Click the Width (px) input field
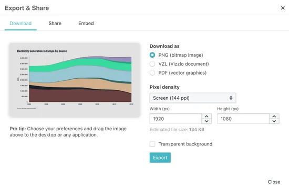This screenshot has height=189, width=289. coord(176,119)
